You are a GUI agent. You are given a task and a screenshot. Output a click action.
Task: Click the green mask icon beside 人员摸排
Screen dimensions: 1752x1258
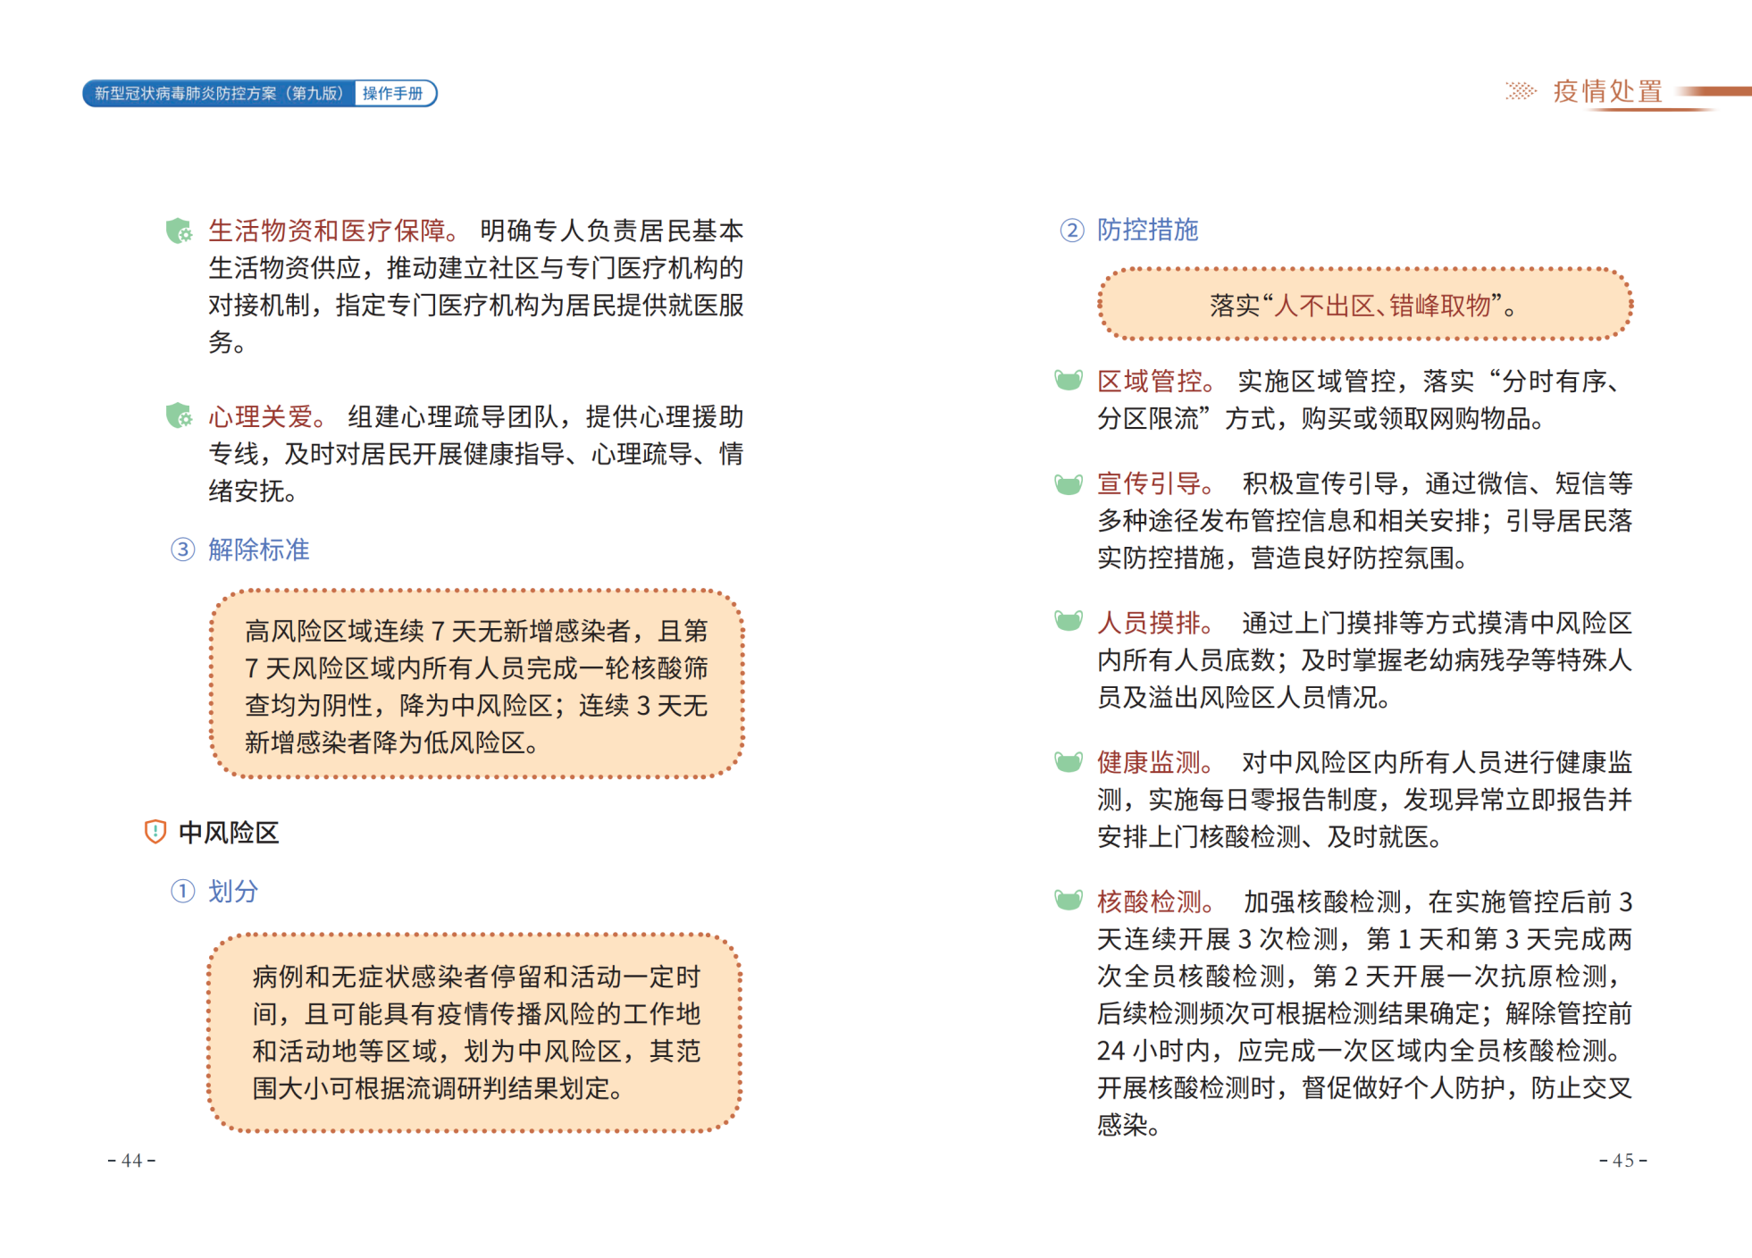click(x=1069, y=621)
